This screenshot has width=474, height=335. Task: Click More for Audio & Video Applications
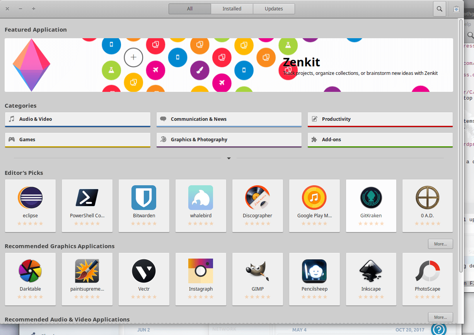click(x=440, y=317)
